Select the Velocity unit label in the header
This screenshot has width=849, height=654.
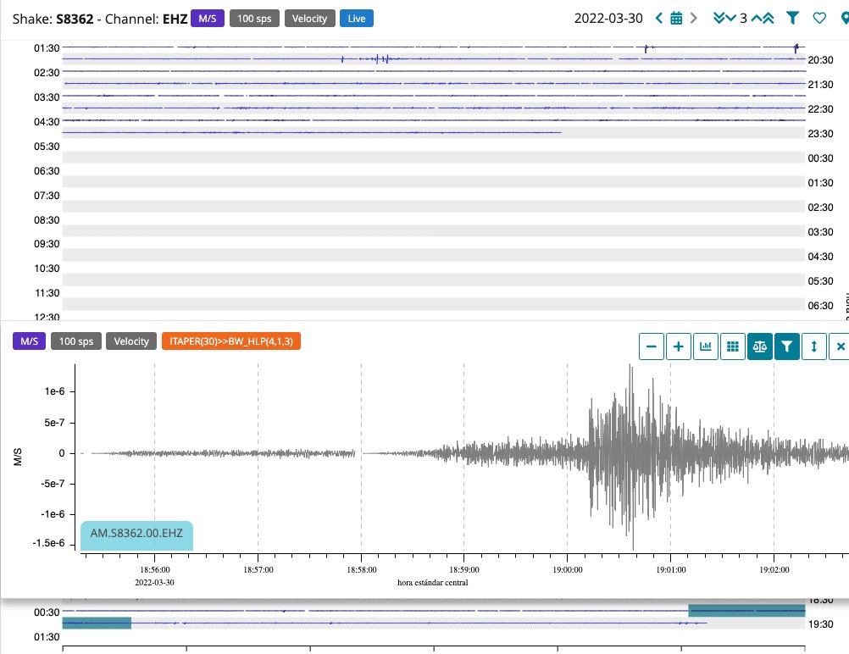click(x=309, y=17)
